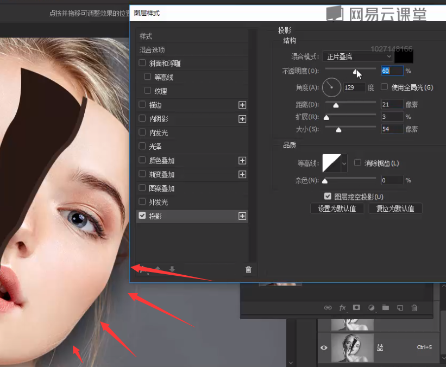Enable 使用全局光 checkbox

385,87
